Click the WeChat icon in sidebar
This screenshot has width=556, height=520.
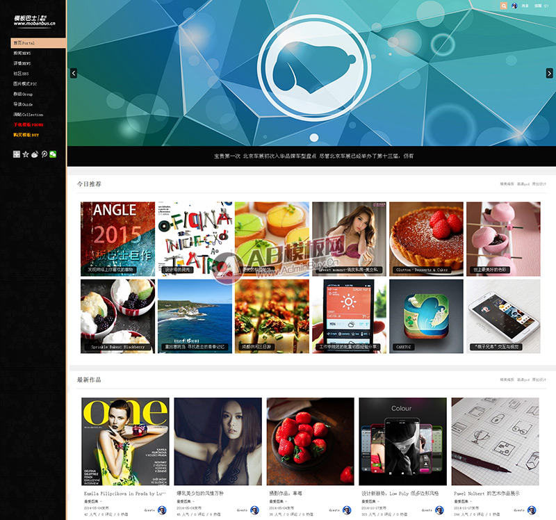[x=53, y=154]
